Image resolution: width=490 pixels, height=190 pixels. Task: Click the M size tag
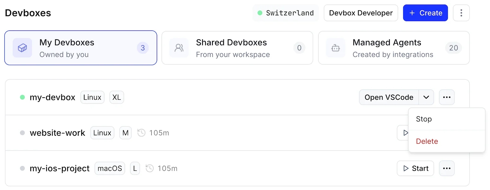click(126, 133)
